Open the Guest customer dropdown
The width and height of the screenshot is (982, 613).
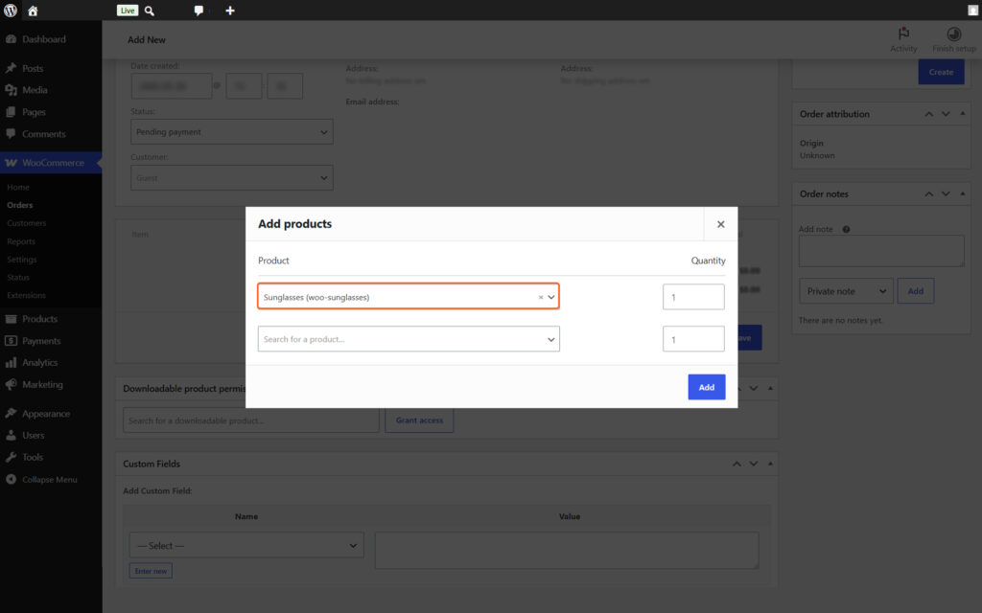[x=232, y=177]
